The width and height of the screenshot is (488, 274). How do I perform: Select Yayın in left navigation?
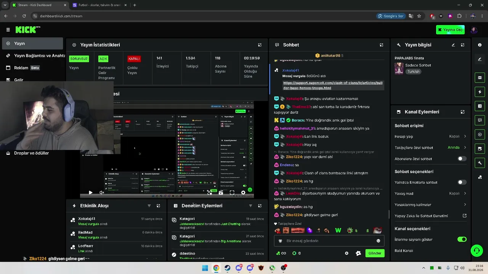tap(32, 43)
